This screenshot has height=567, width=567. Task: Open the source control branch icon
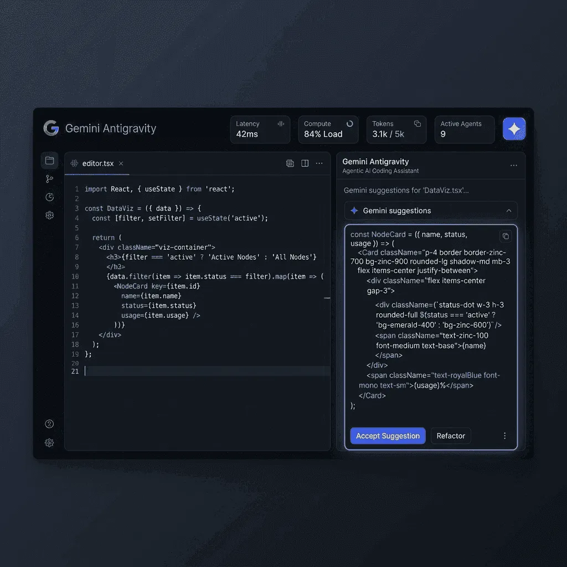49,179
